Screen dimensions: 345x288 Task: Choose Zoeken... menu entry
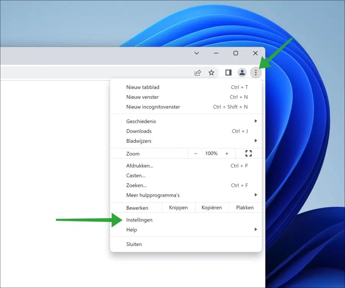pyautogui.click(x=186, y=185)
